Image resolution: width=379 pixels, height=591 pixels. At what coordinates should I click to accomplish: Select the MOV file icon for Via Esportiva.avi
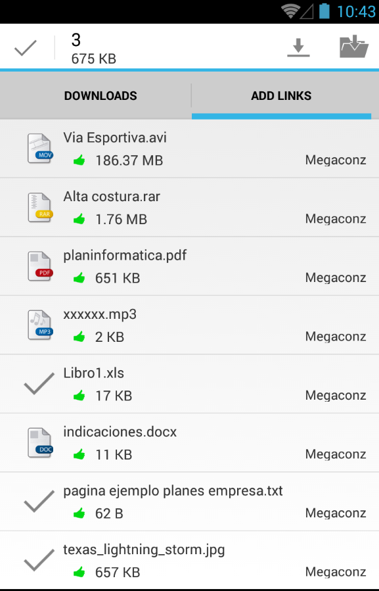pyautogui.click(x=39, y=149)
